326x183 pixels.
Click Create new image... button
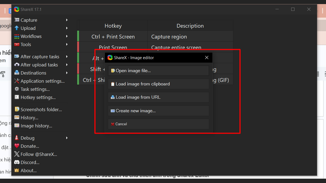point(158,111)
